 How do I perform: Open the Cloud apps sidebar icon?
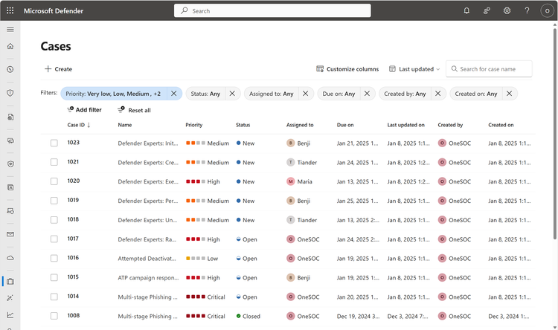10,258
